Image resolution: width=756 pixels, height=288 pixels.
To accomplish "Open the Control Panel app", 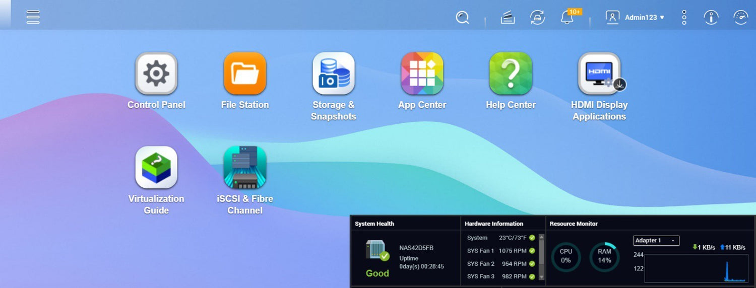I will point(156,74).
